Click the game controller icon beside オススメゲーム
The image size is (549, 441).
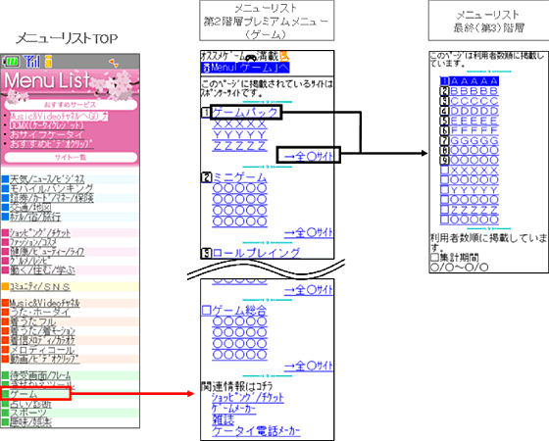click(250, 57)
